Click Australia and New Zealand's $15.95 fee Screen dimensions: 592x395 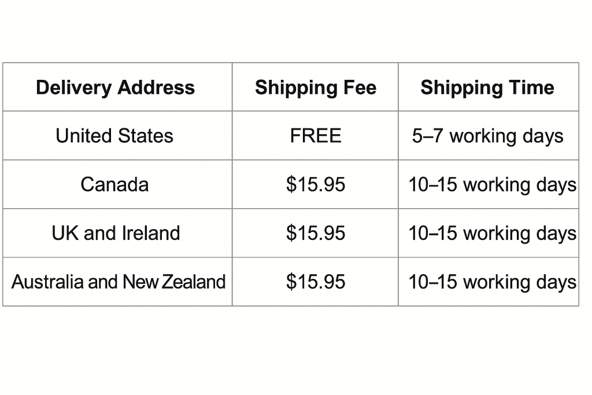tap(315, 282)
